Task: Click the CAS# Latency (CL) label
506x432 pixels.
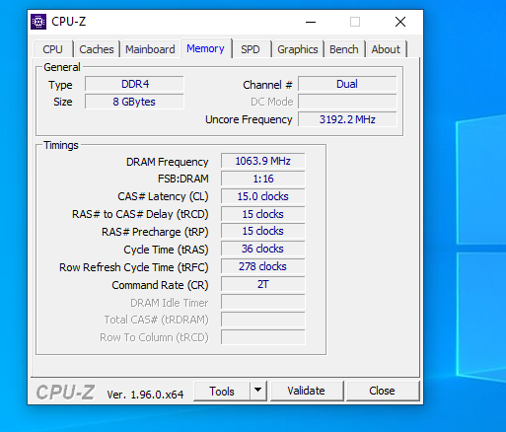Action: pyautogui.click(x=163, y=196)
